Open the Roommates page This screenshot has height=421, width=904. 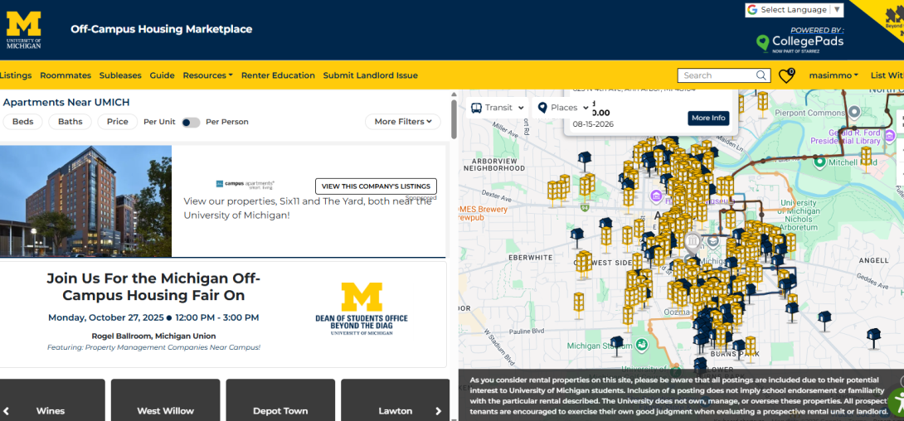point(66,75)
